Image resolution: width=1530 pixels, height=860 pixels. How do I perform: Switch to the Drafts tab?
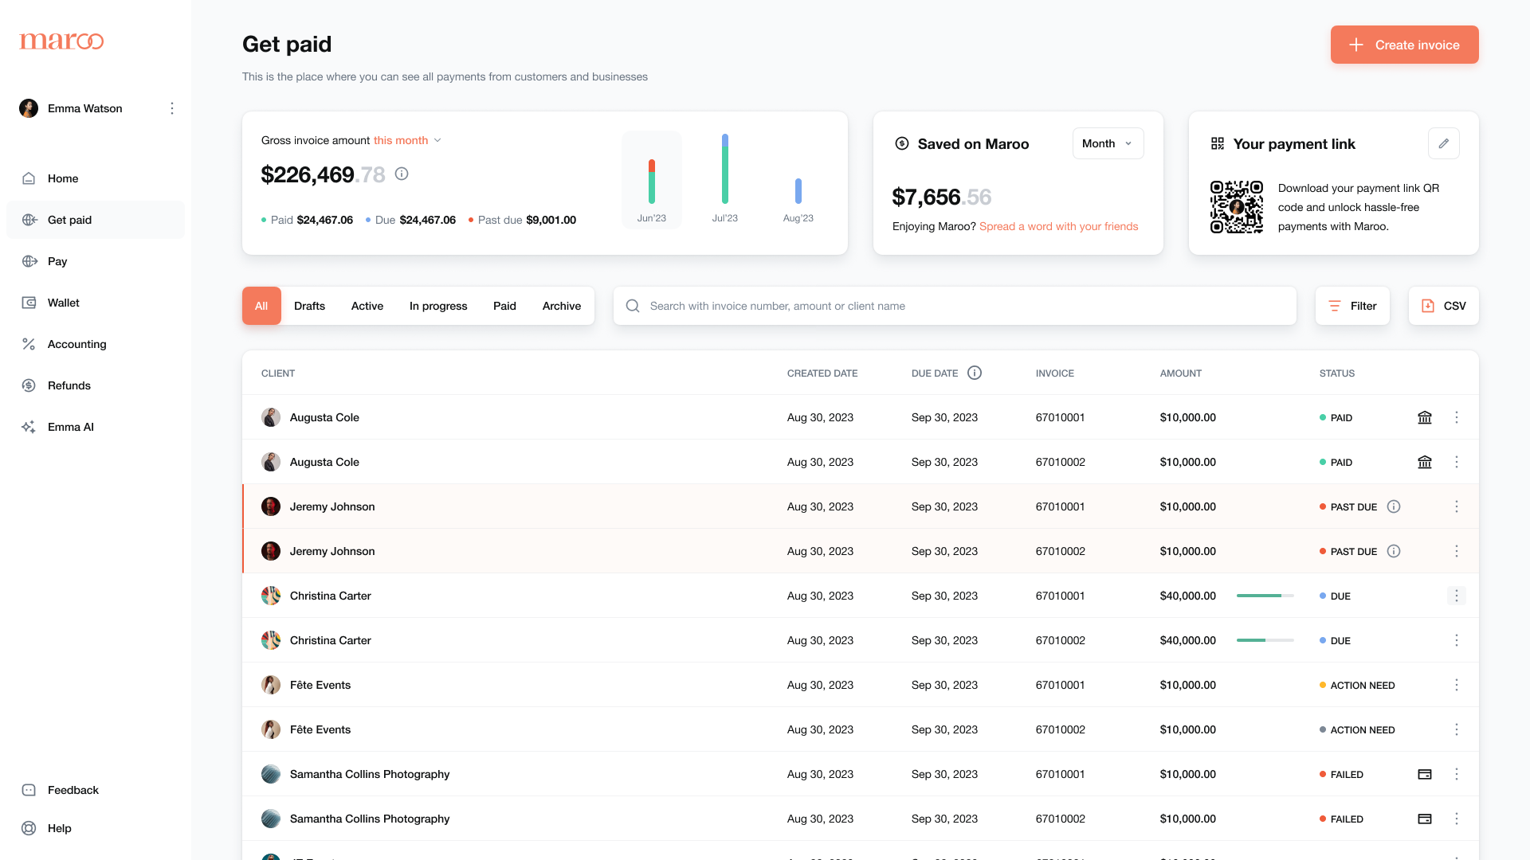click(x=309, y=306)
